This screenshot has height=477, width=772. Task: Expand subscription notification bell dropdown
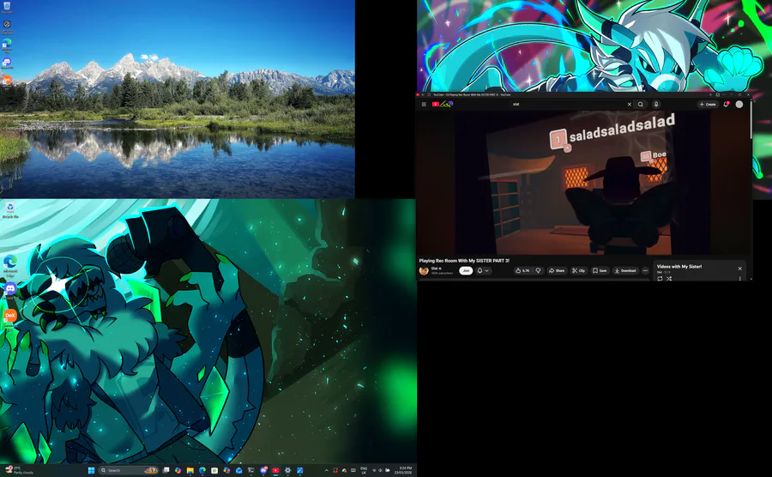pos(483,271)
